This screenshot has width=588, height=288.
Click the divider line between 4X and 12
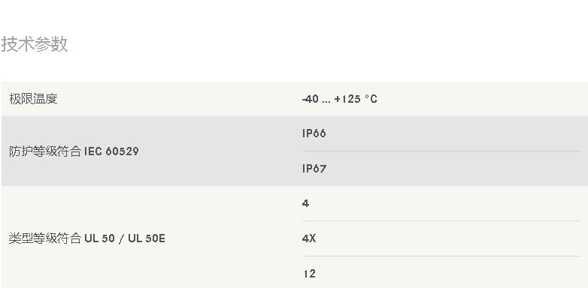pyautogui.click(x=441, y=256)
